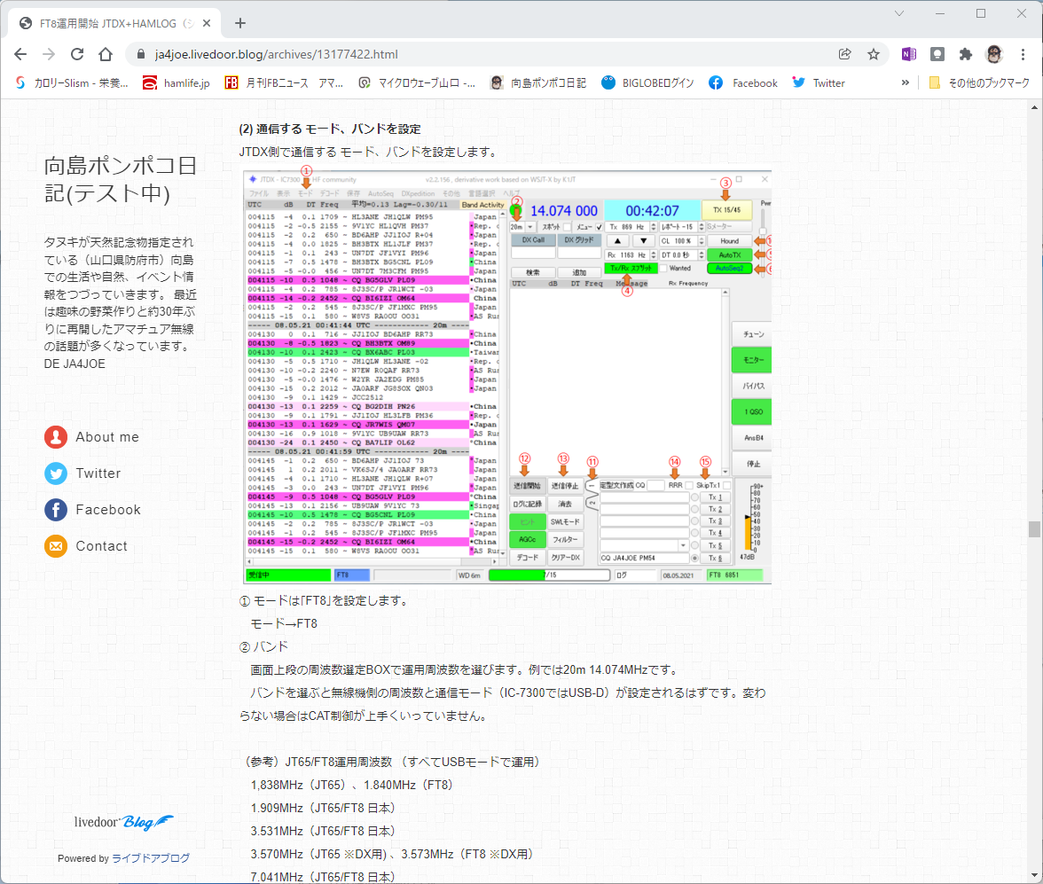This screenshot has height=884, width=1043.
Task: Share this page icon in address bar
Action: click(844, 55)
